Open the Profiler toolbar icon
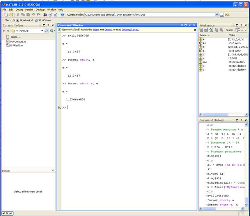The height and width of the screenshot is (216, 250). point(55,15)
